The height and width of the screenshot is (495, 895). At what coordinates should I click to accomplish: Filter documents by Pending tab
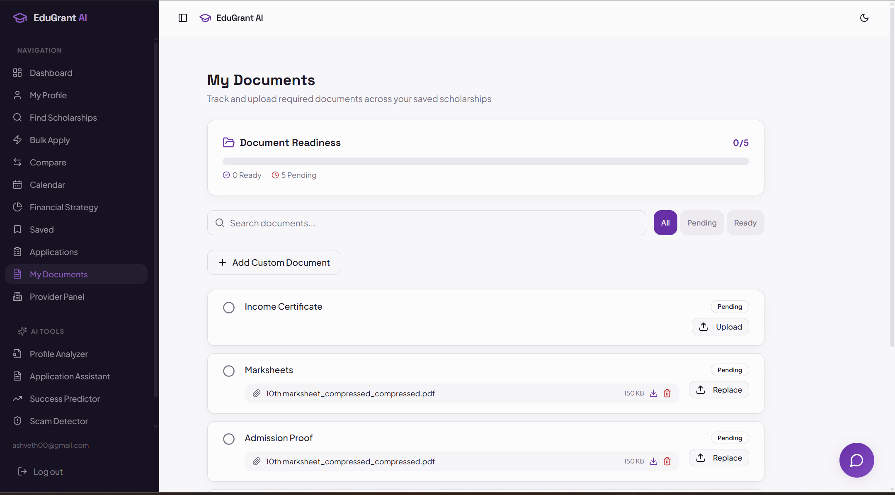coord(701,223)
